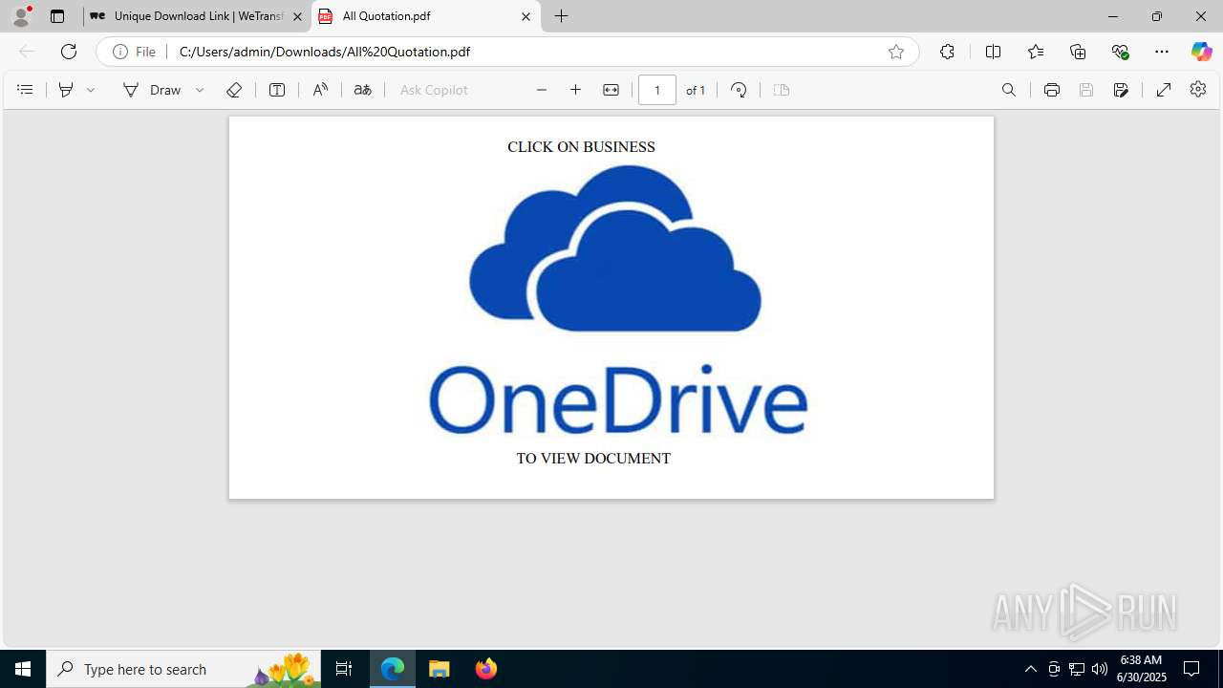Image resolution: width=1223 pixels, height=688 pixels.
Task: Enter full screen PDF view
Action: point(1164,90)
